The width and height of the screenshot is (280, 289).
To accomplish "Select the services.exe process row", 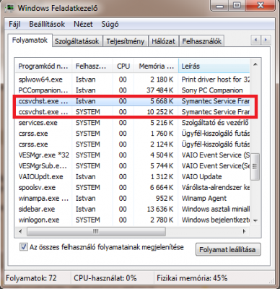I will pos(133,123).
